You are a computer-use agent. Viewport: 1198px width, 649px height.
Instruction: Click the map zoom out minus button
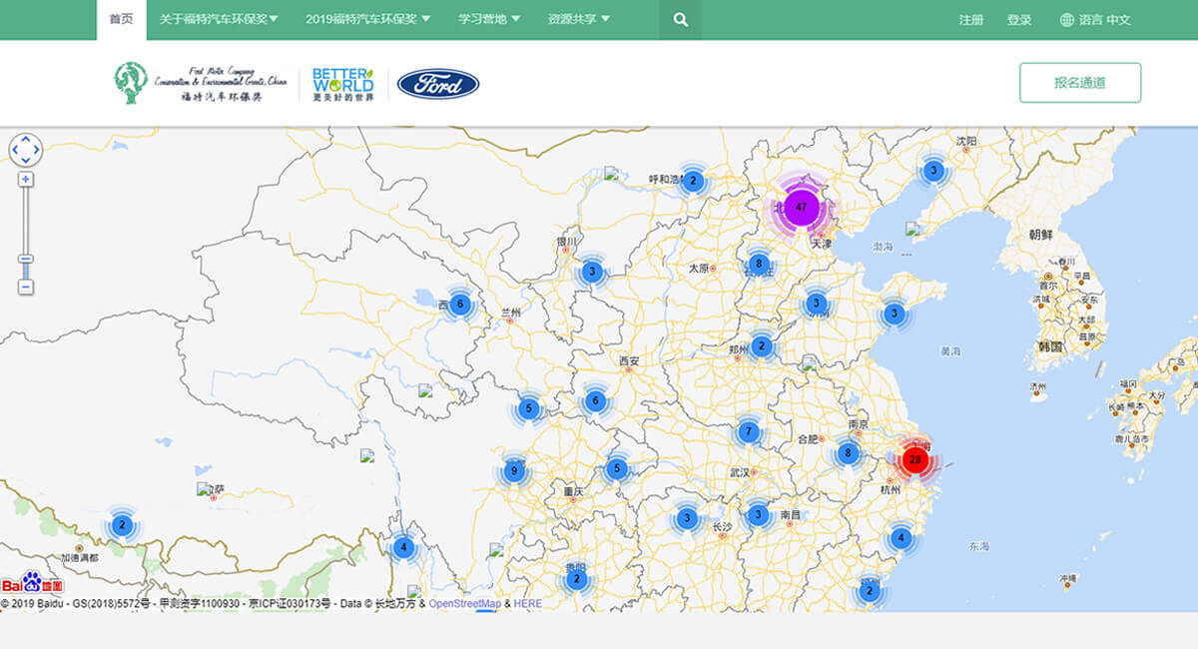[x=26, y=287]
